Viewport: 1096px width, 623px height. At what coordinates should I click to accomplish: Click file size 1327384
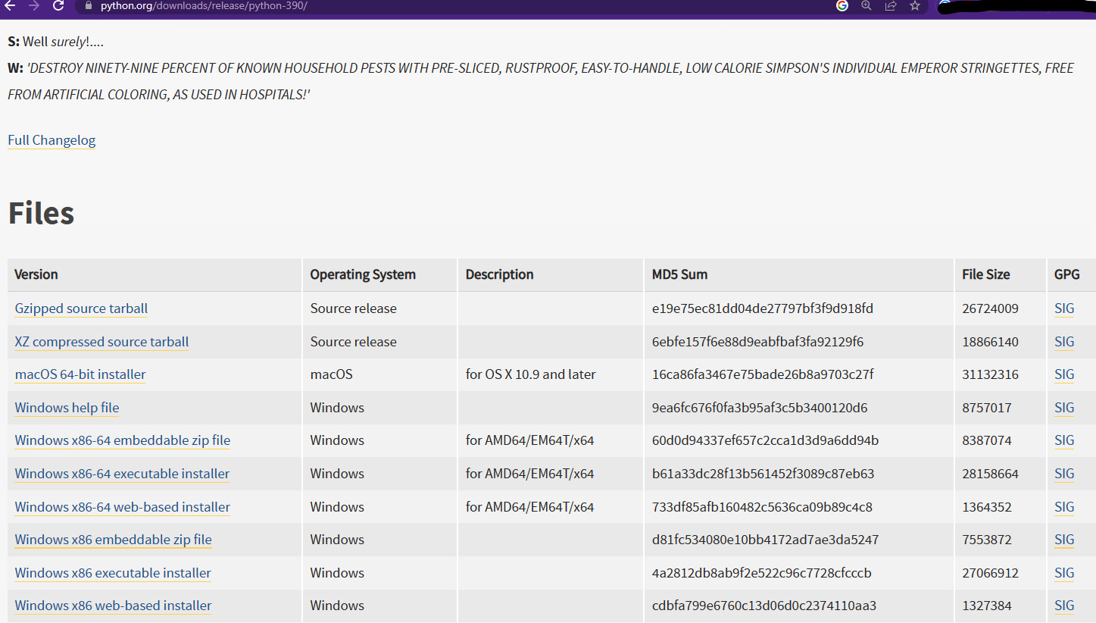986,606
